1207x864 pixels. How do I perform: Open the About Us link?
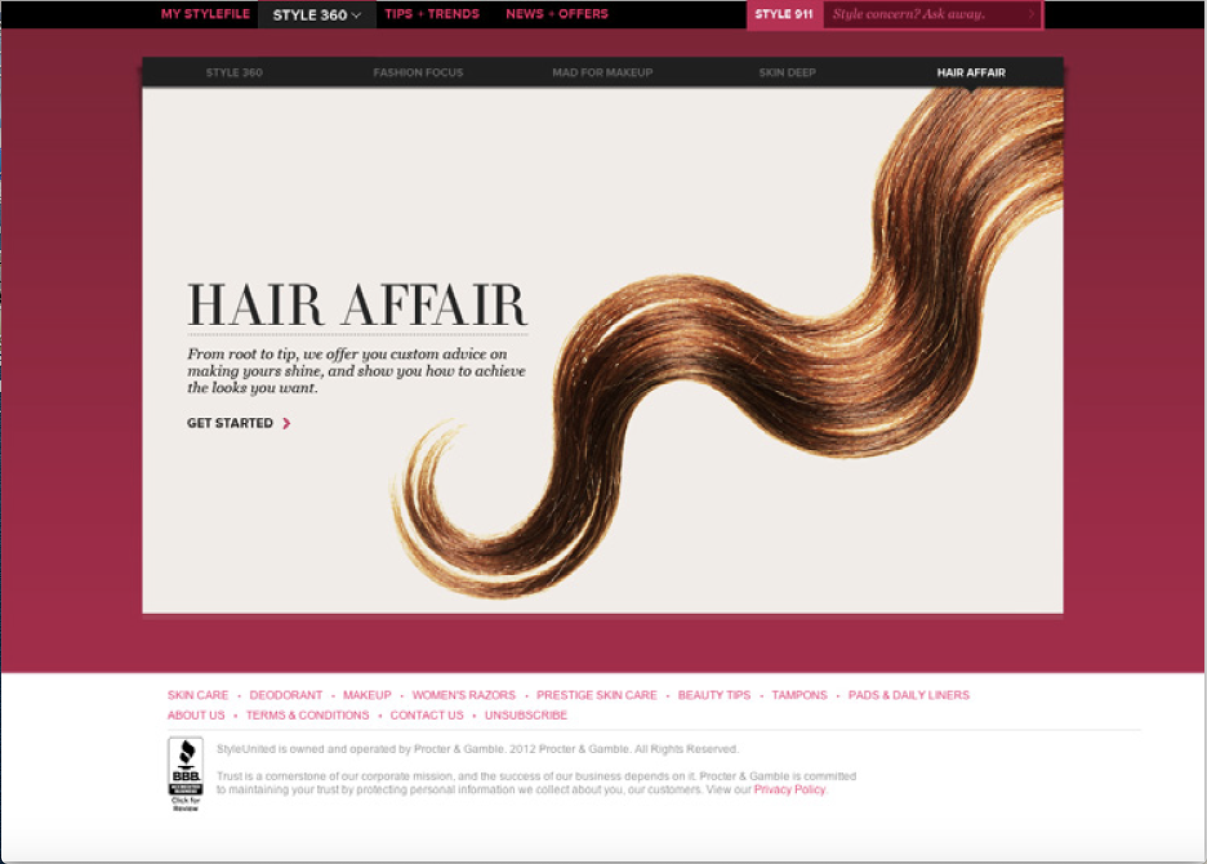(x=196, y=715)
